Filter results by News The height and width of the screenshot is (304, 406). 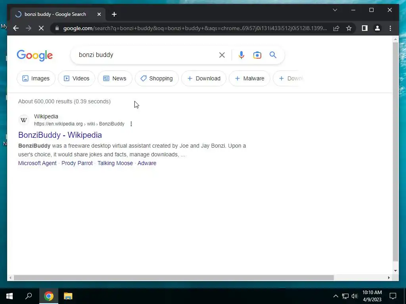(115, 78)
